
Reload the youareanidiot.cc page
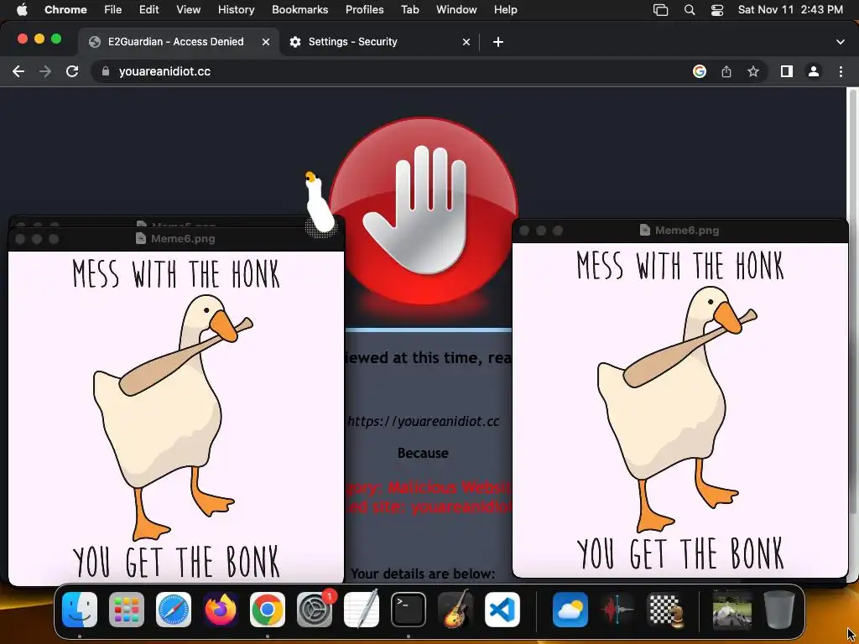click(72, 72)
